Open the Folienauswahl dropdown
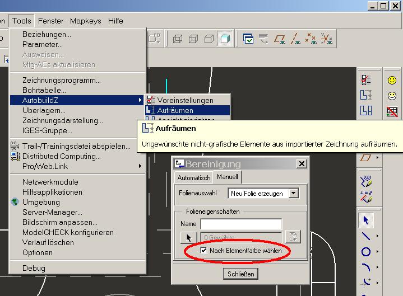403x296 pixels. point(293,194)
